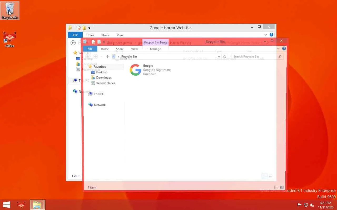Click Properties icon in Recycle Bin title bar
Image resolution: width=337 pixels, height=210 pixels.
click(x=93, y=42)
